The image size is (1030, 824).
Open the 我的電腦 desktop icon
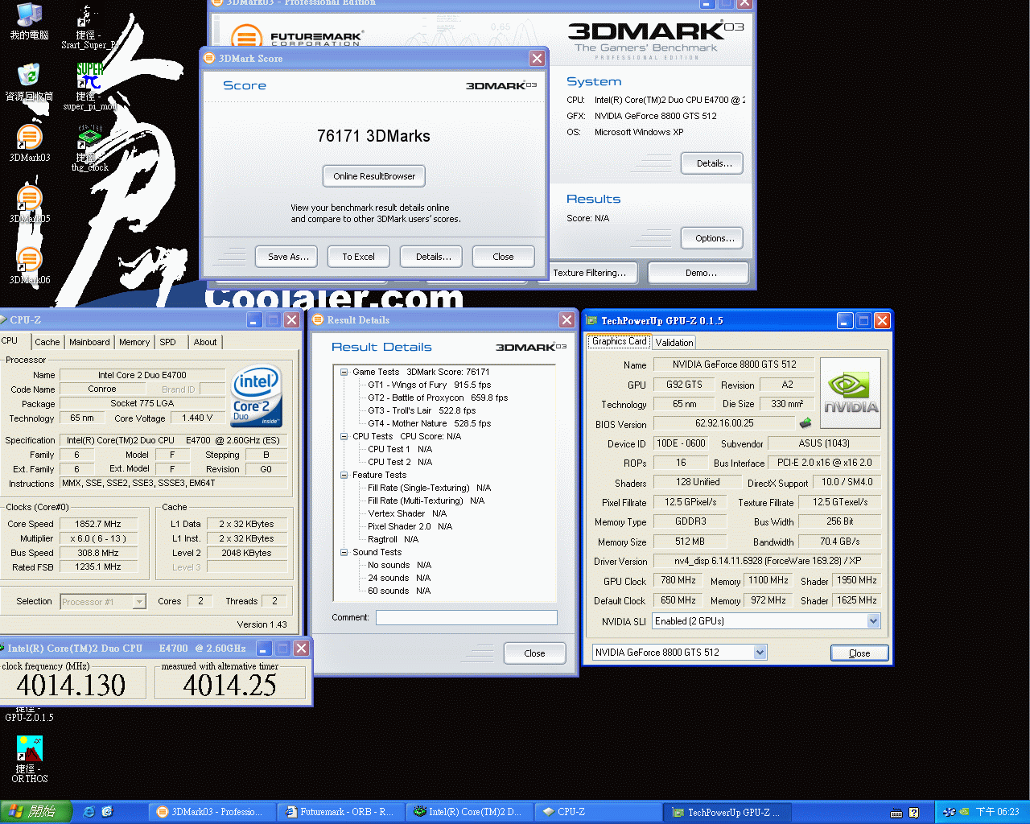[29, 22]
